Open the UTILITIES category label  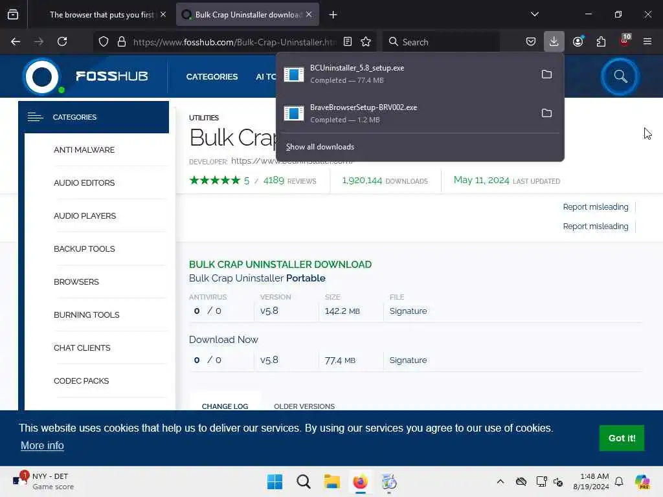[x=204, y=118]
